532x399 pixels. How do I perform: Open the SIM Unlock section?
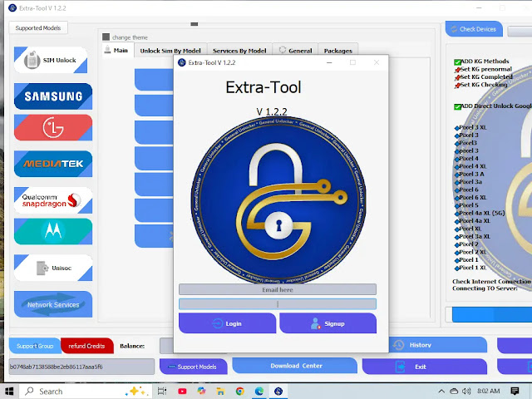coord(51,60)
